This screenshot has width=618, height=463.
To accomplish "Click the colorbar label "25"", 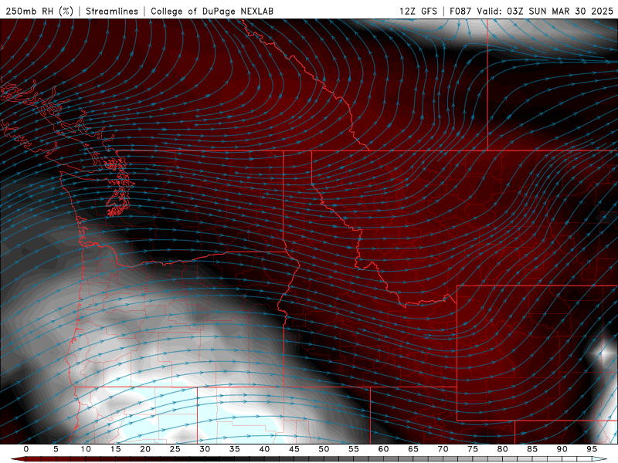I will click(175, 449).
